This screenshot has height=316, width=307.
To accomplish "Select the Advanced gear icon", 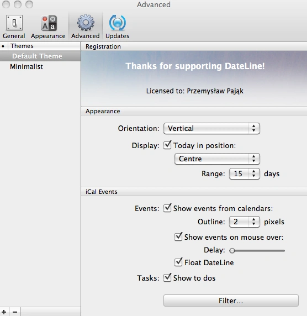I will pos(86,23).
